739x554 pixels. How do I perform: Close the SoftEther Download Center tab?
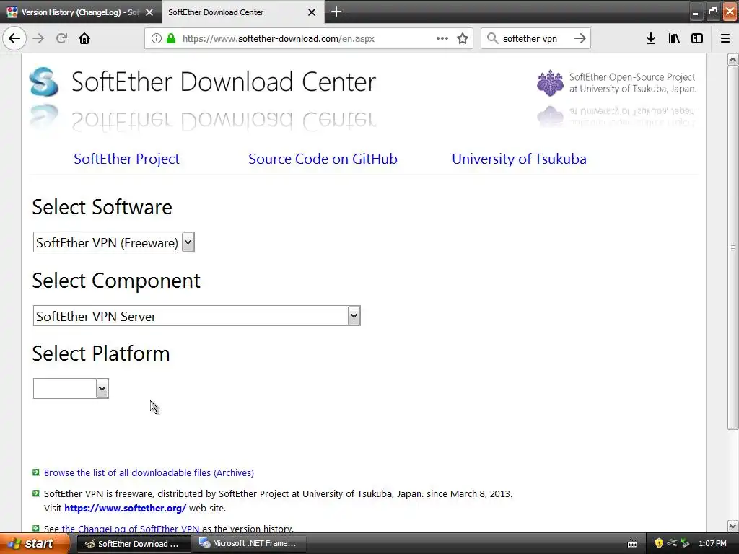(x=312, y=12)
